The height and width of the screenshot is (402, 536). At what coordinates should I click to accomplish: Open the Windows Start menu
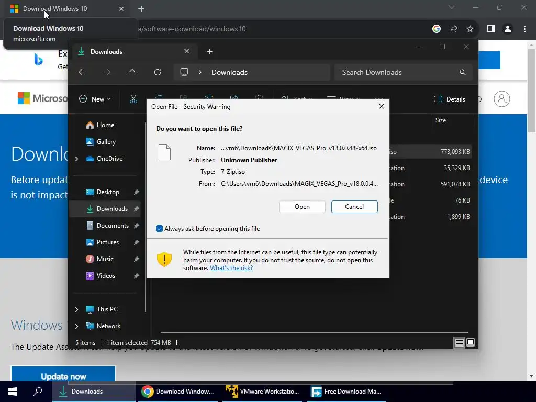tap(13, 392)
